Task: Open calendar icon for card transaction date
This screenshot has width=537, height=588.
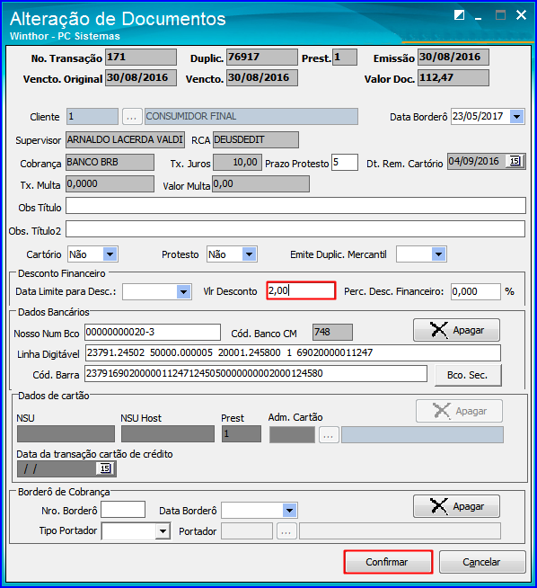Action: 105,468
